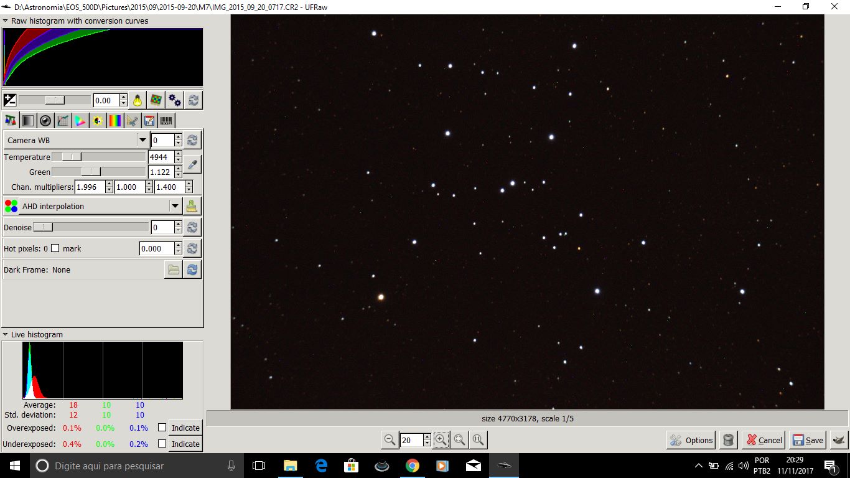This screenshot has height=478, width=850.
Task: Tick the Overexposed indicate checkbox
Action: coord(162,428)
